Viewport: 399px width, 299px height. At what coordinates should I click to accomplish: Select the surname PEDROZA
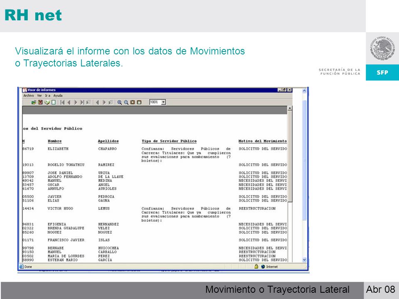tap(106, 197)
